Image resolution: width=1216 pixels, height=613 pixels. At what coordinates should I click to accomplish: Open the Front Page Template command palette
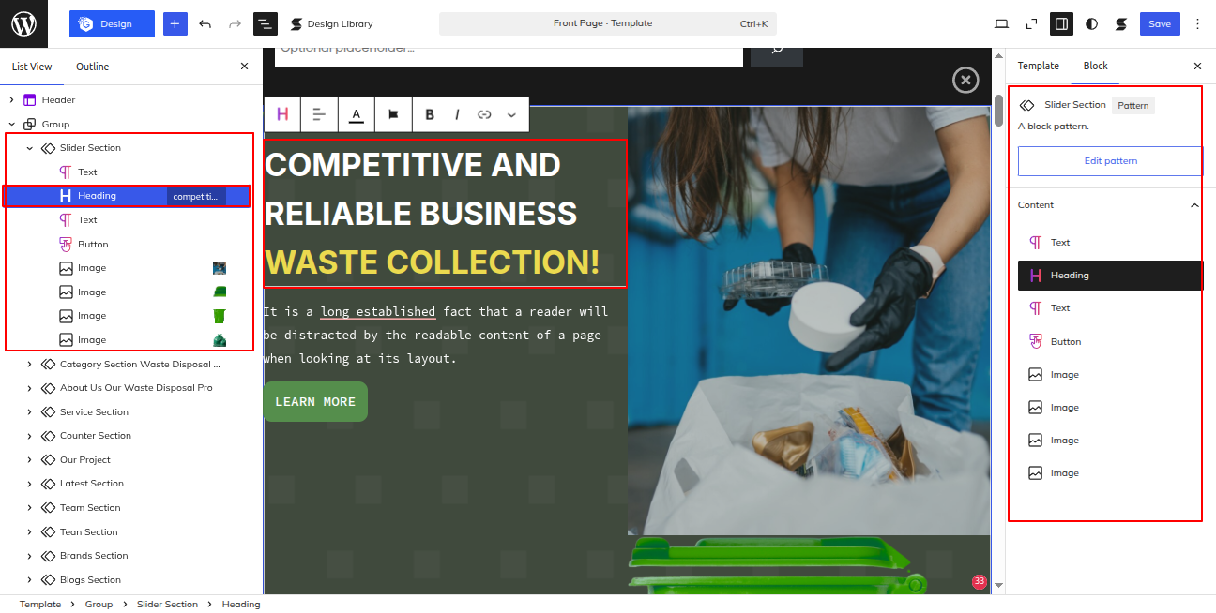(x=608, y=23)
